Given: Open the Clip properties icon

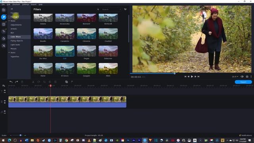Looking at the screenshot, I should coord(56,82).
